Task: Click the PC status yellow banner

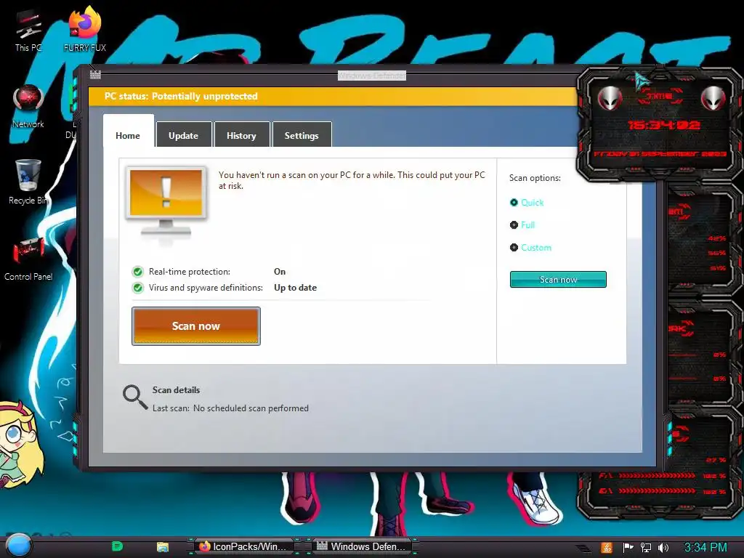Action: coord(333,97)
